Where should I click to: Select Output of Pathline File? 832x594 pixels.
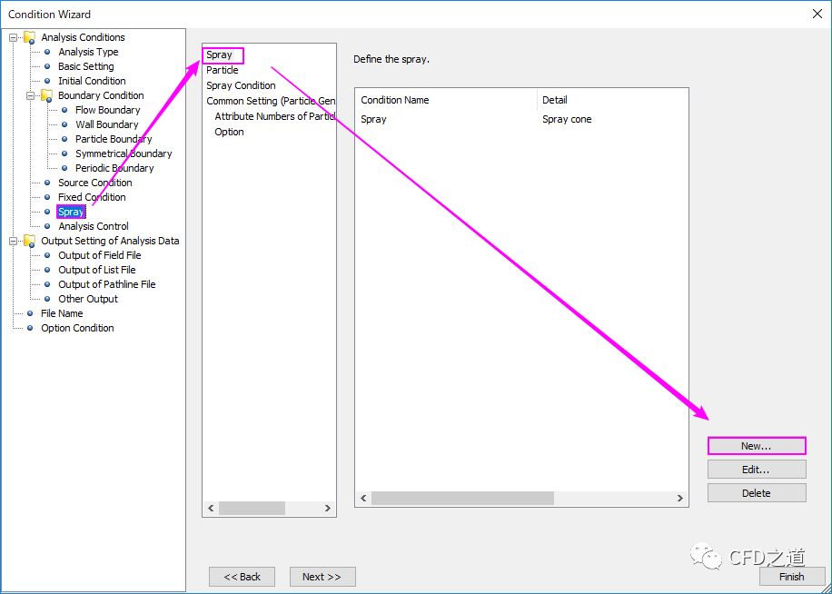click(106, 284)
